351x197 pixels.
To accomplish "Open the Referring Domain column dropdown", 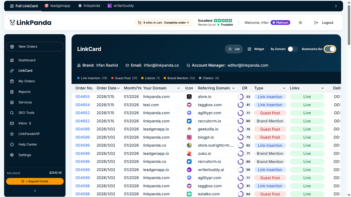I will click(233, 88).
